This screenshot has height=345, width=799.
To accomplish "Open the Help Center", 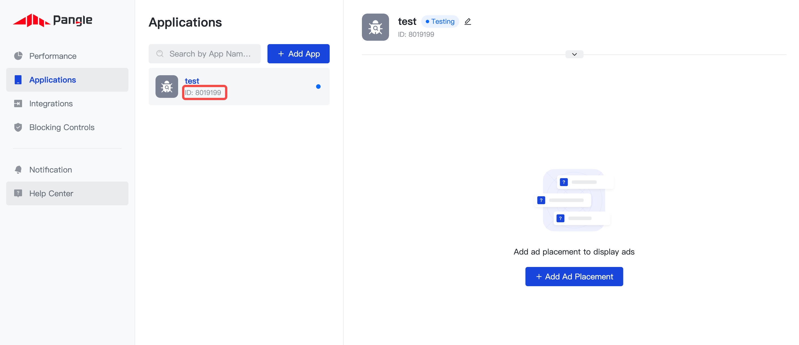I will click(x=67, y=193).
